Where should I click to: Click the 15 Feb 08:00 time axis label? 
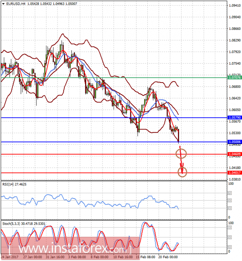point(145,257)
